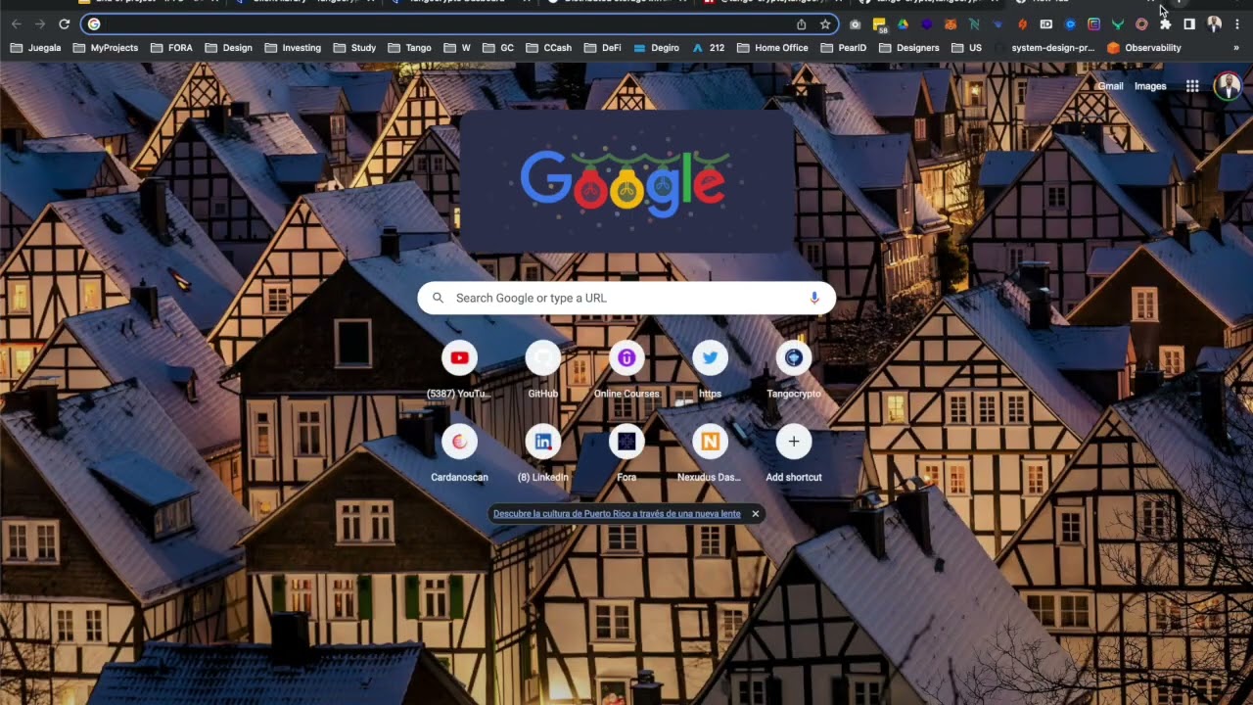Click the Google holiday doodle logo
The width and height of the screenshot is (1253, 705).
point(625,180)
